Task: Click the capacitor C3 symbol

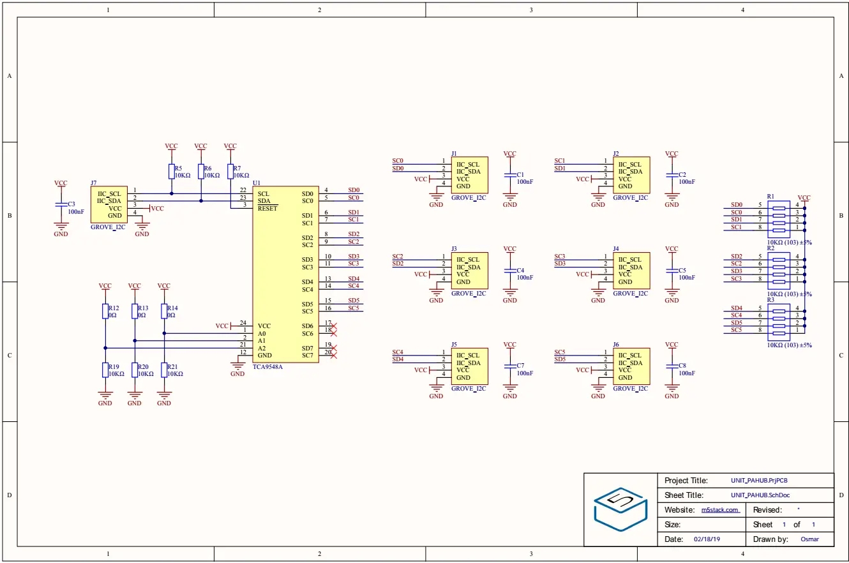Action: [61, 205]
